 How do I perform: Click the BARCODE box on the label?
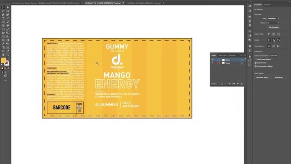62,108
